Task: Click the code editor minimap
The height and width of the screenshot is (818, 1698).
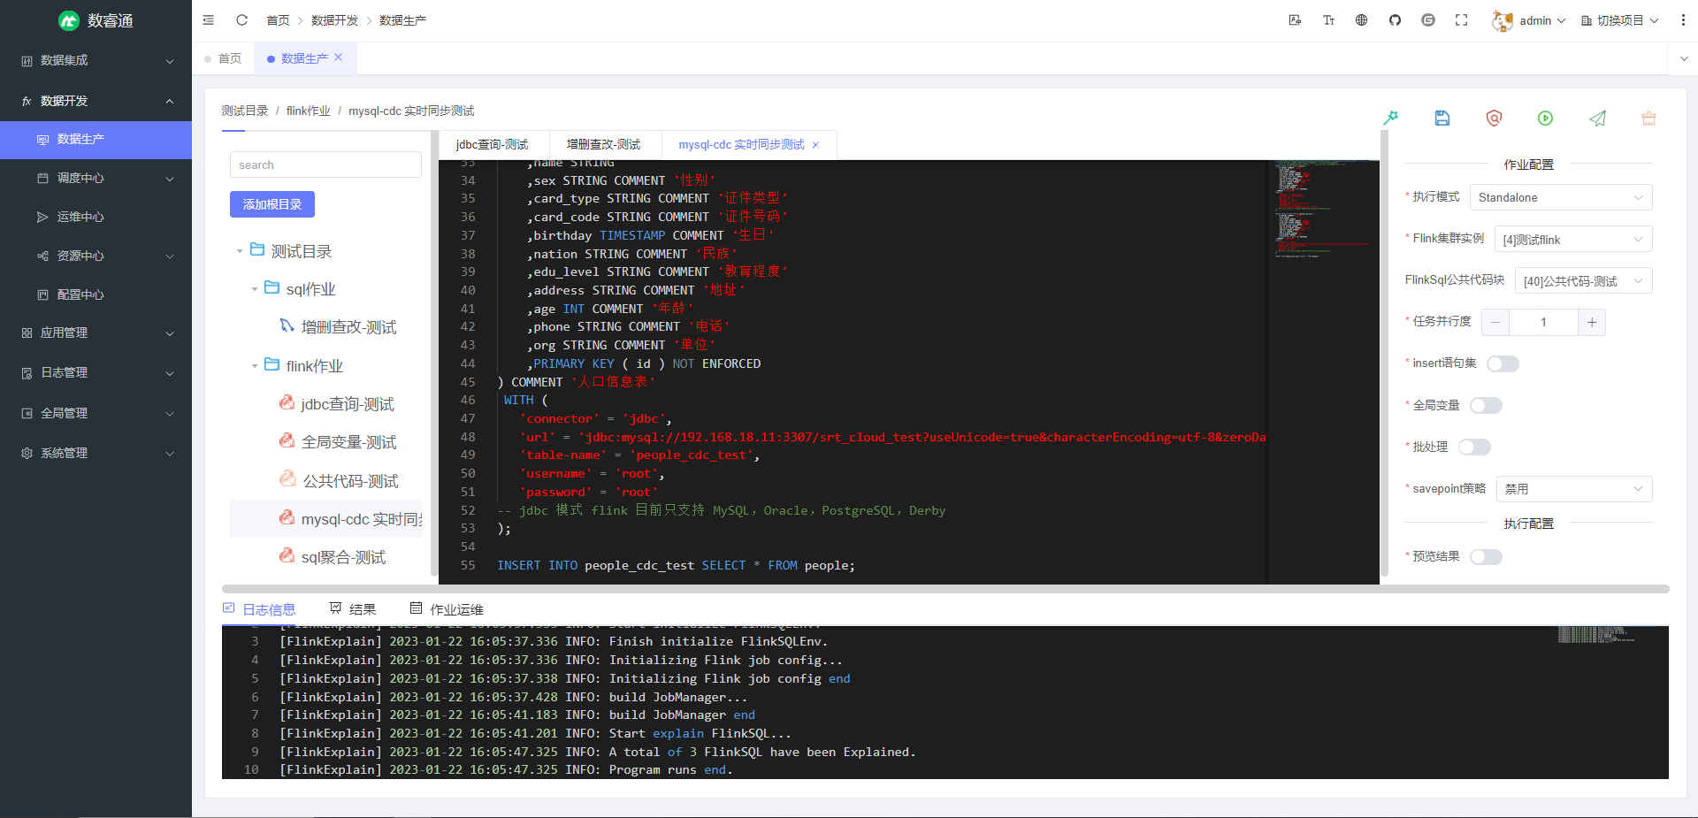Action: (x=1323, y=371)
